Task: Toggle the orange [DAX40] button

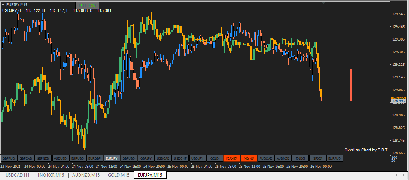Action: point(232,158)
